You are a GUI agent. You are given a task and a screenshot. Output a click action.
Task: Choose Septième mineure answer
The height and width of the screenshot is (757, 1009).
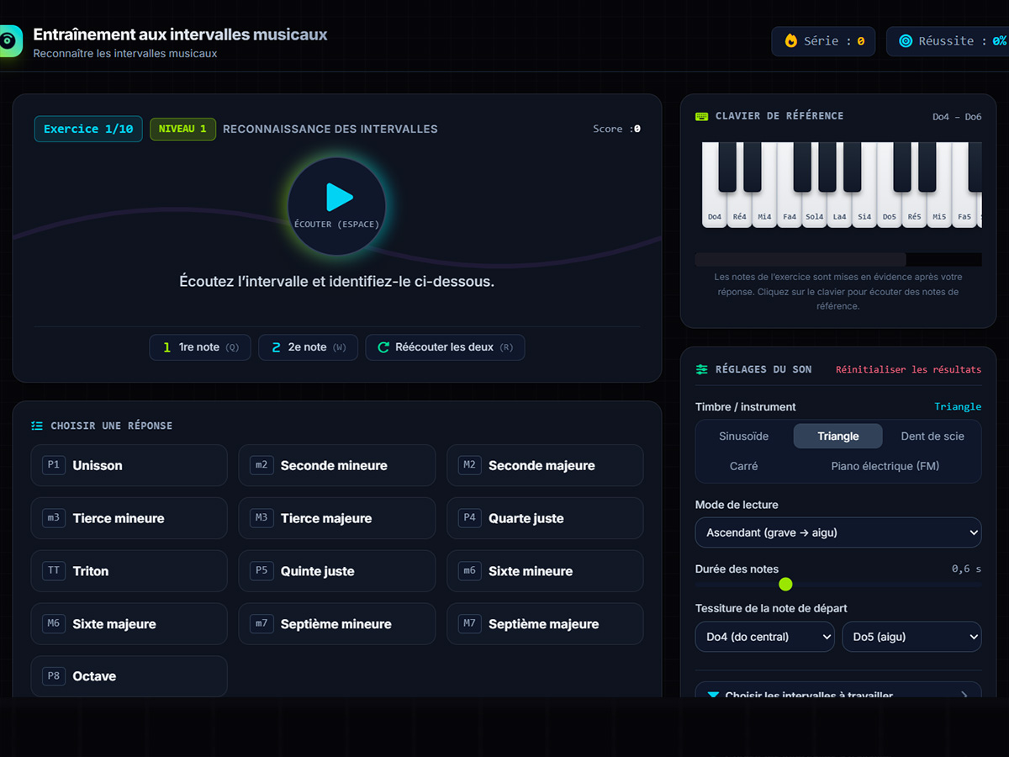tap(337, 624)
